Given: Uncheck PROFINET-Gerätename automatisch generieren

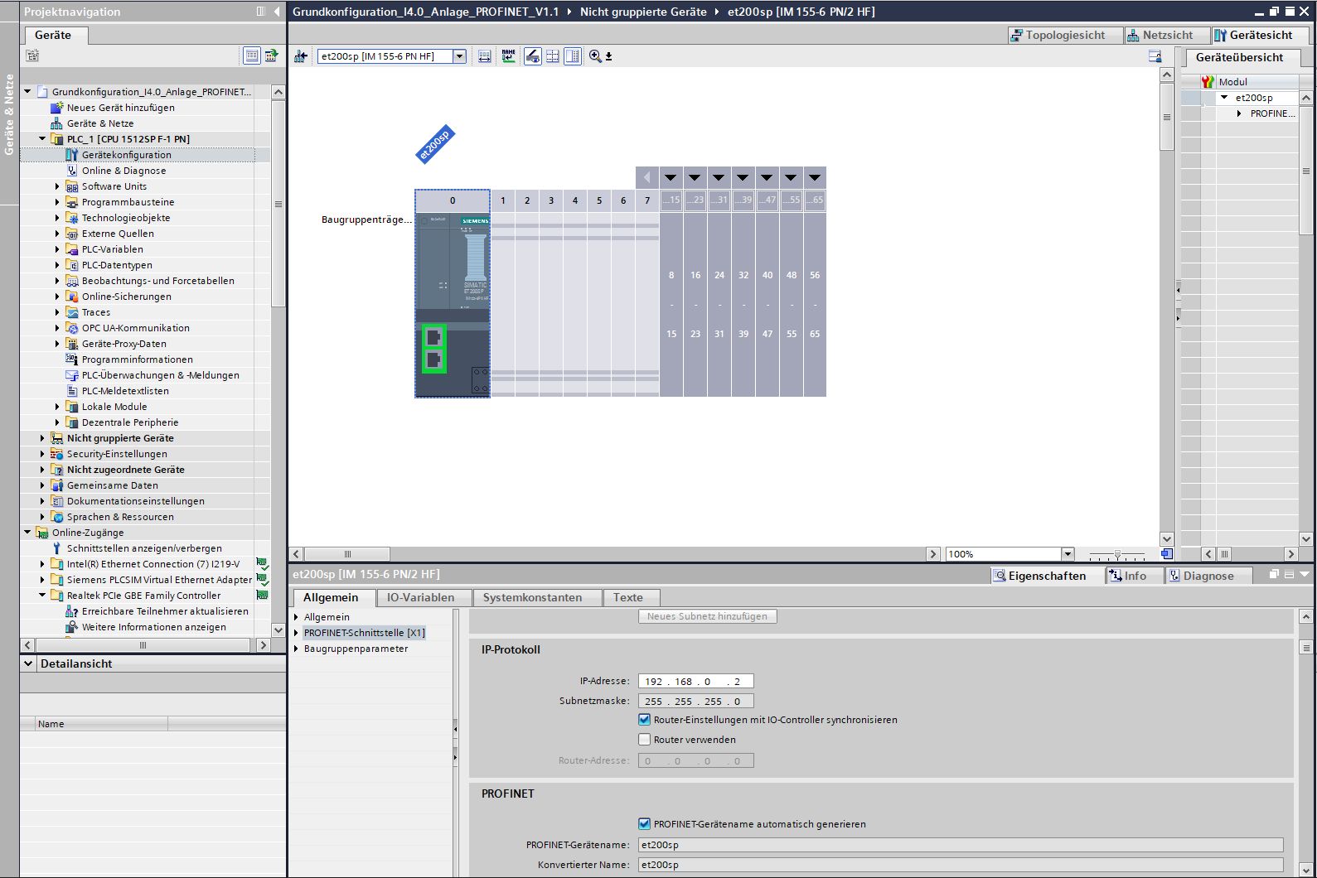Looking at the screenshot, I should 644,824.
